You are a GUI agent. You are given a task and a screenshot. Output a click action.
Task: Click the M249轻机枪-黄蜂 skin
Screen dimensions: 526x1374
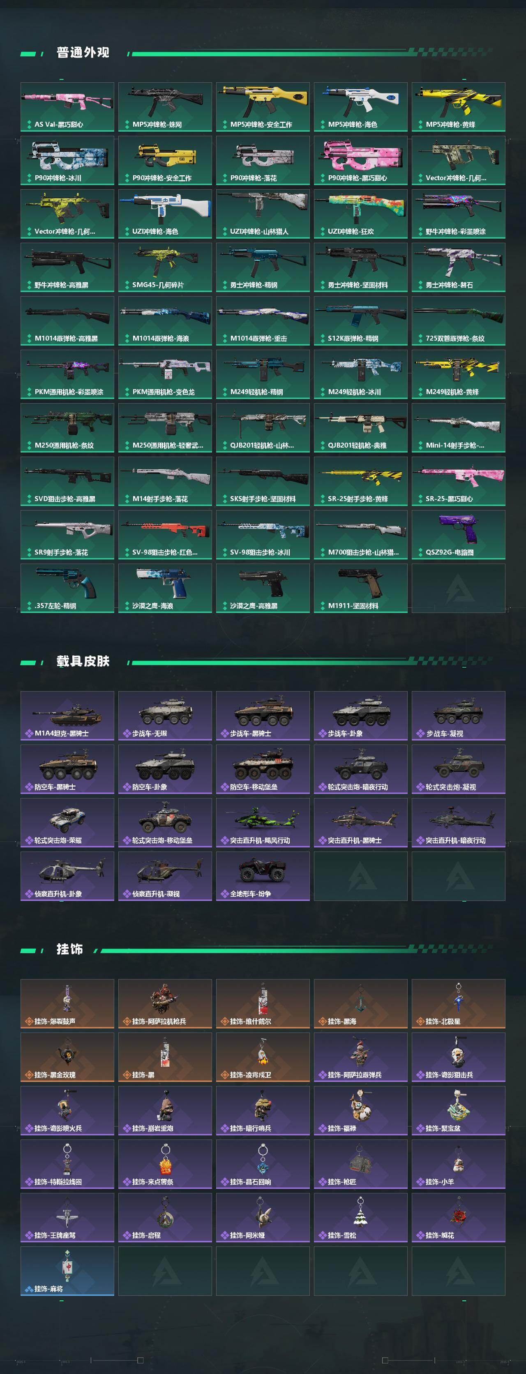(458, 374)
